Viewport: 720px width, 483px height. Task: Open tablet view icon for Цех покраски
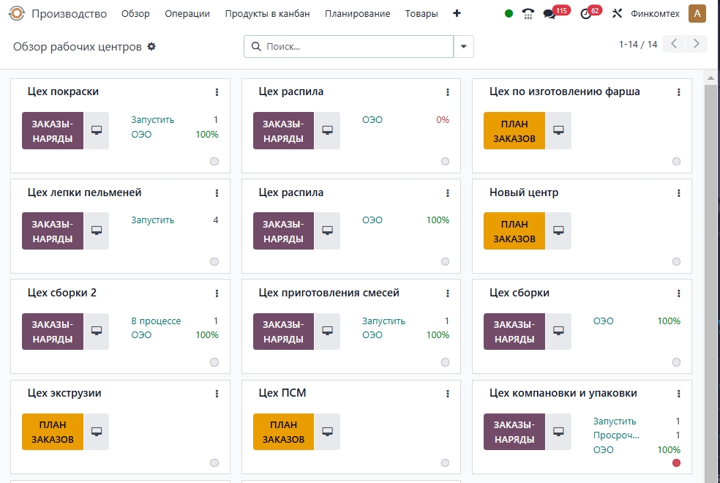pos(97,130)
